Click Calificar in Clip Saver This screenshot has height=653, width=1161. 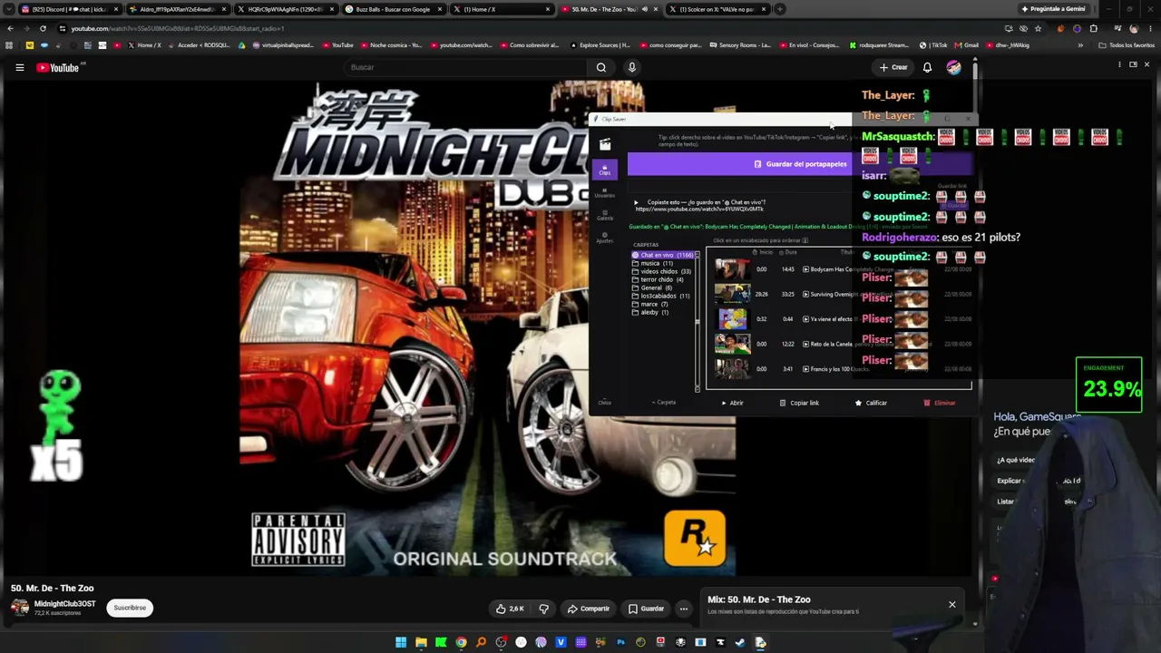(x=871, y=403)
